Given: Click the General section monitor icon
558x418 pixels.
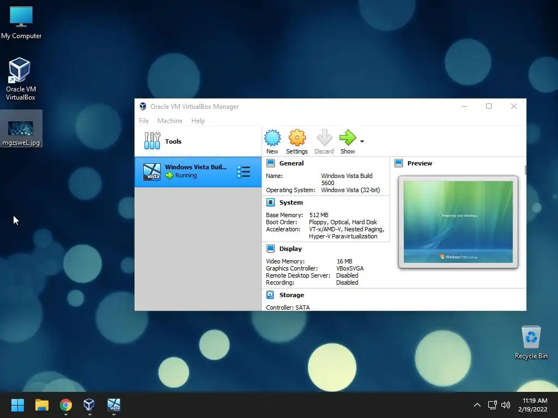Looking at the screenshot, I should pyautogui.click(x=270, y=163).
